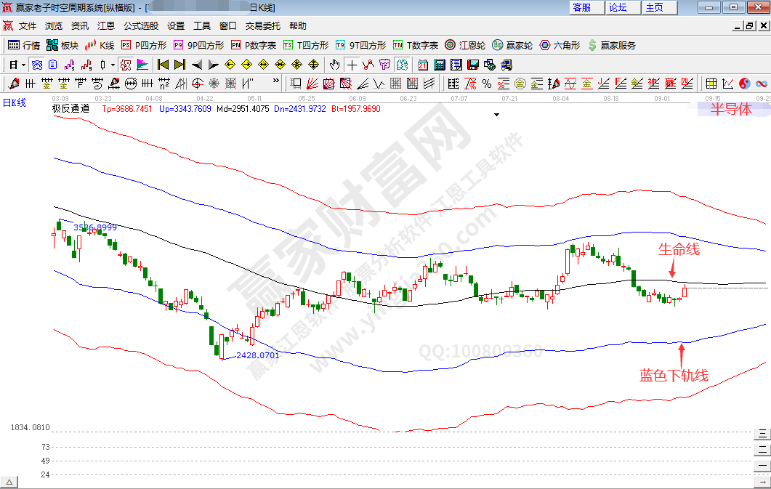Image resolution: width=771 pixels, height=489 pixels.
Task: Open the 公式选股 menu
Action: pyautogui.click(x=140, y=25)
